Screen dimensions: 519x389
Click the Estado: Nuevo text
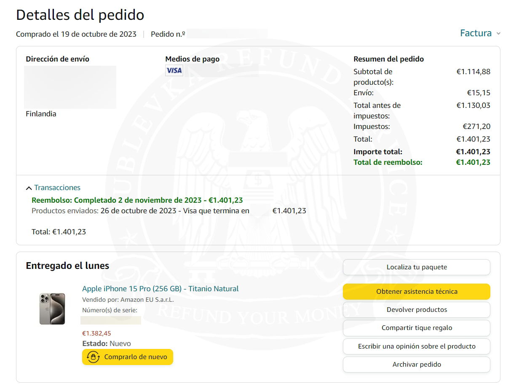click(107, 343)
